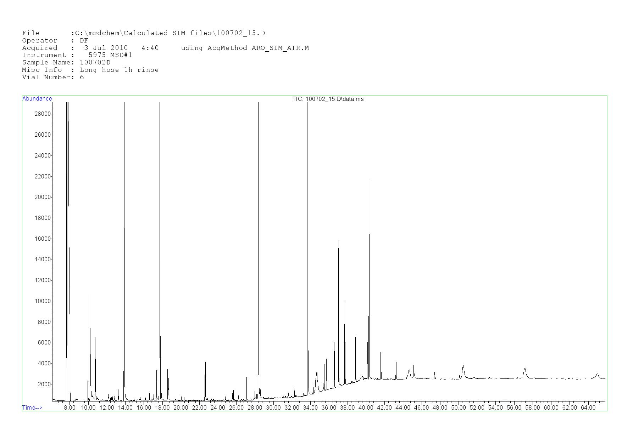Click the "Time-->" x-axis label
622x439 pixels.
32,407
